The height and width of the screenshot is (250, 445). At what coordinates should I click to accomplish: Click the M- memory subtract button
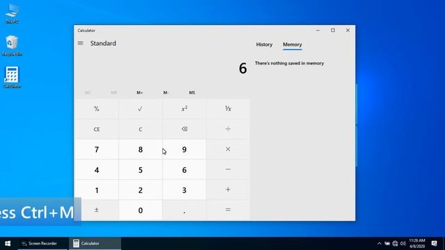click(x=166, y=92)
